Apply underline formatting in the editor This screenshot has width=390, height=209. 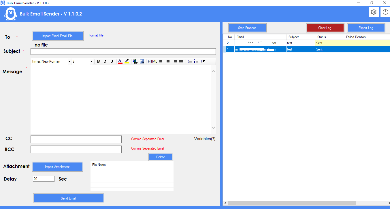112,61
